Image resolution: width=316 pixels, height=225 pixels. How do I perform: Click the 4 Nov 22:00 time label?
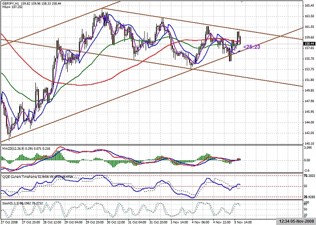[222, 222]
